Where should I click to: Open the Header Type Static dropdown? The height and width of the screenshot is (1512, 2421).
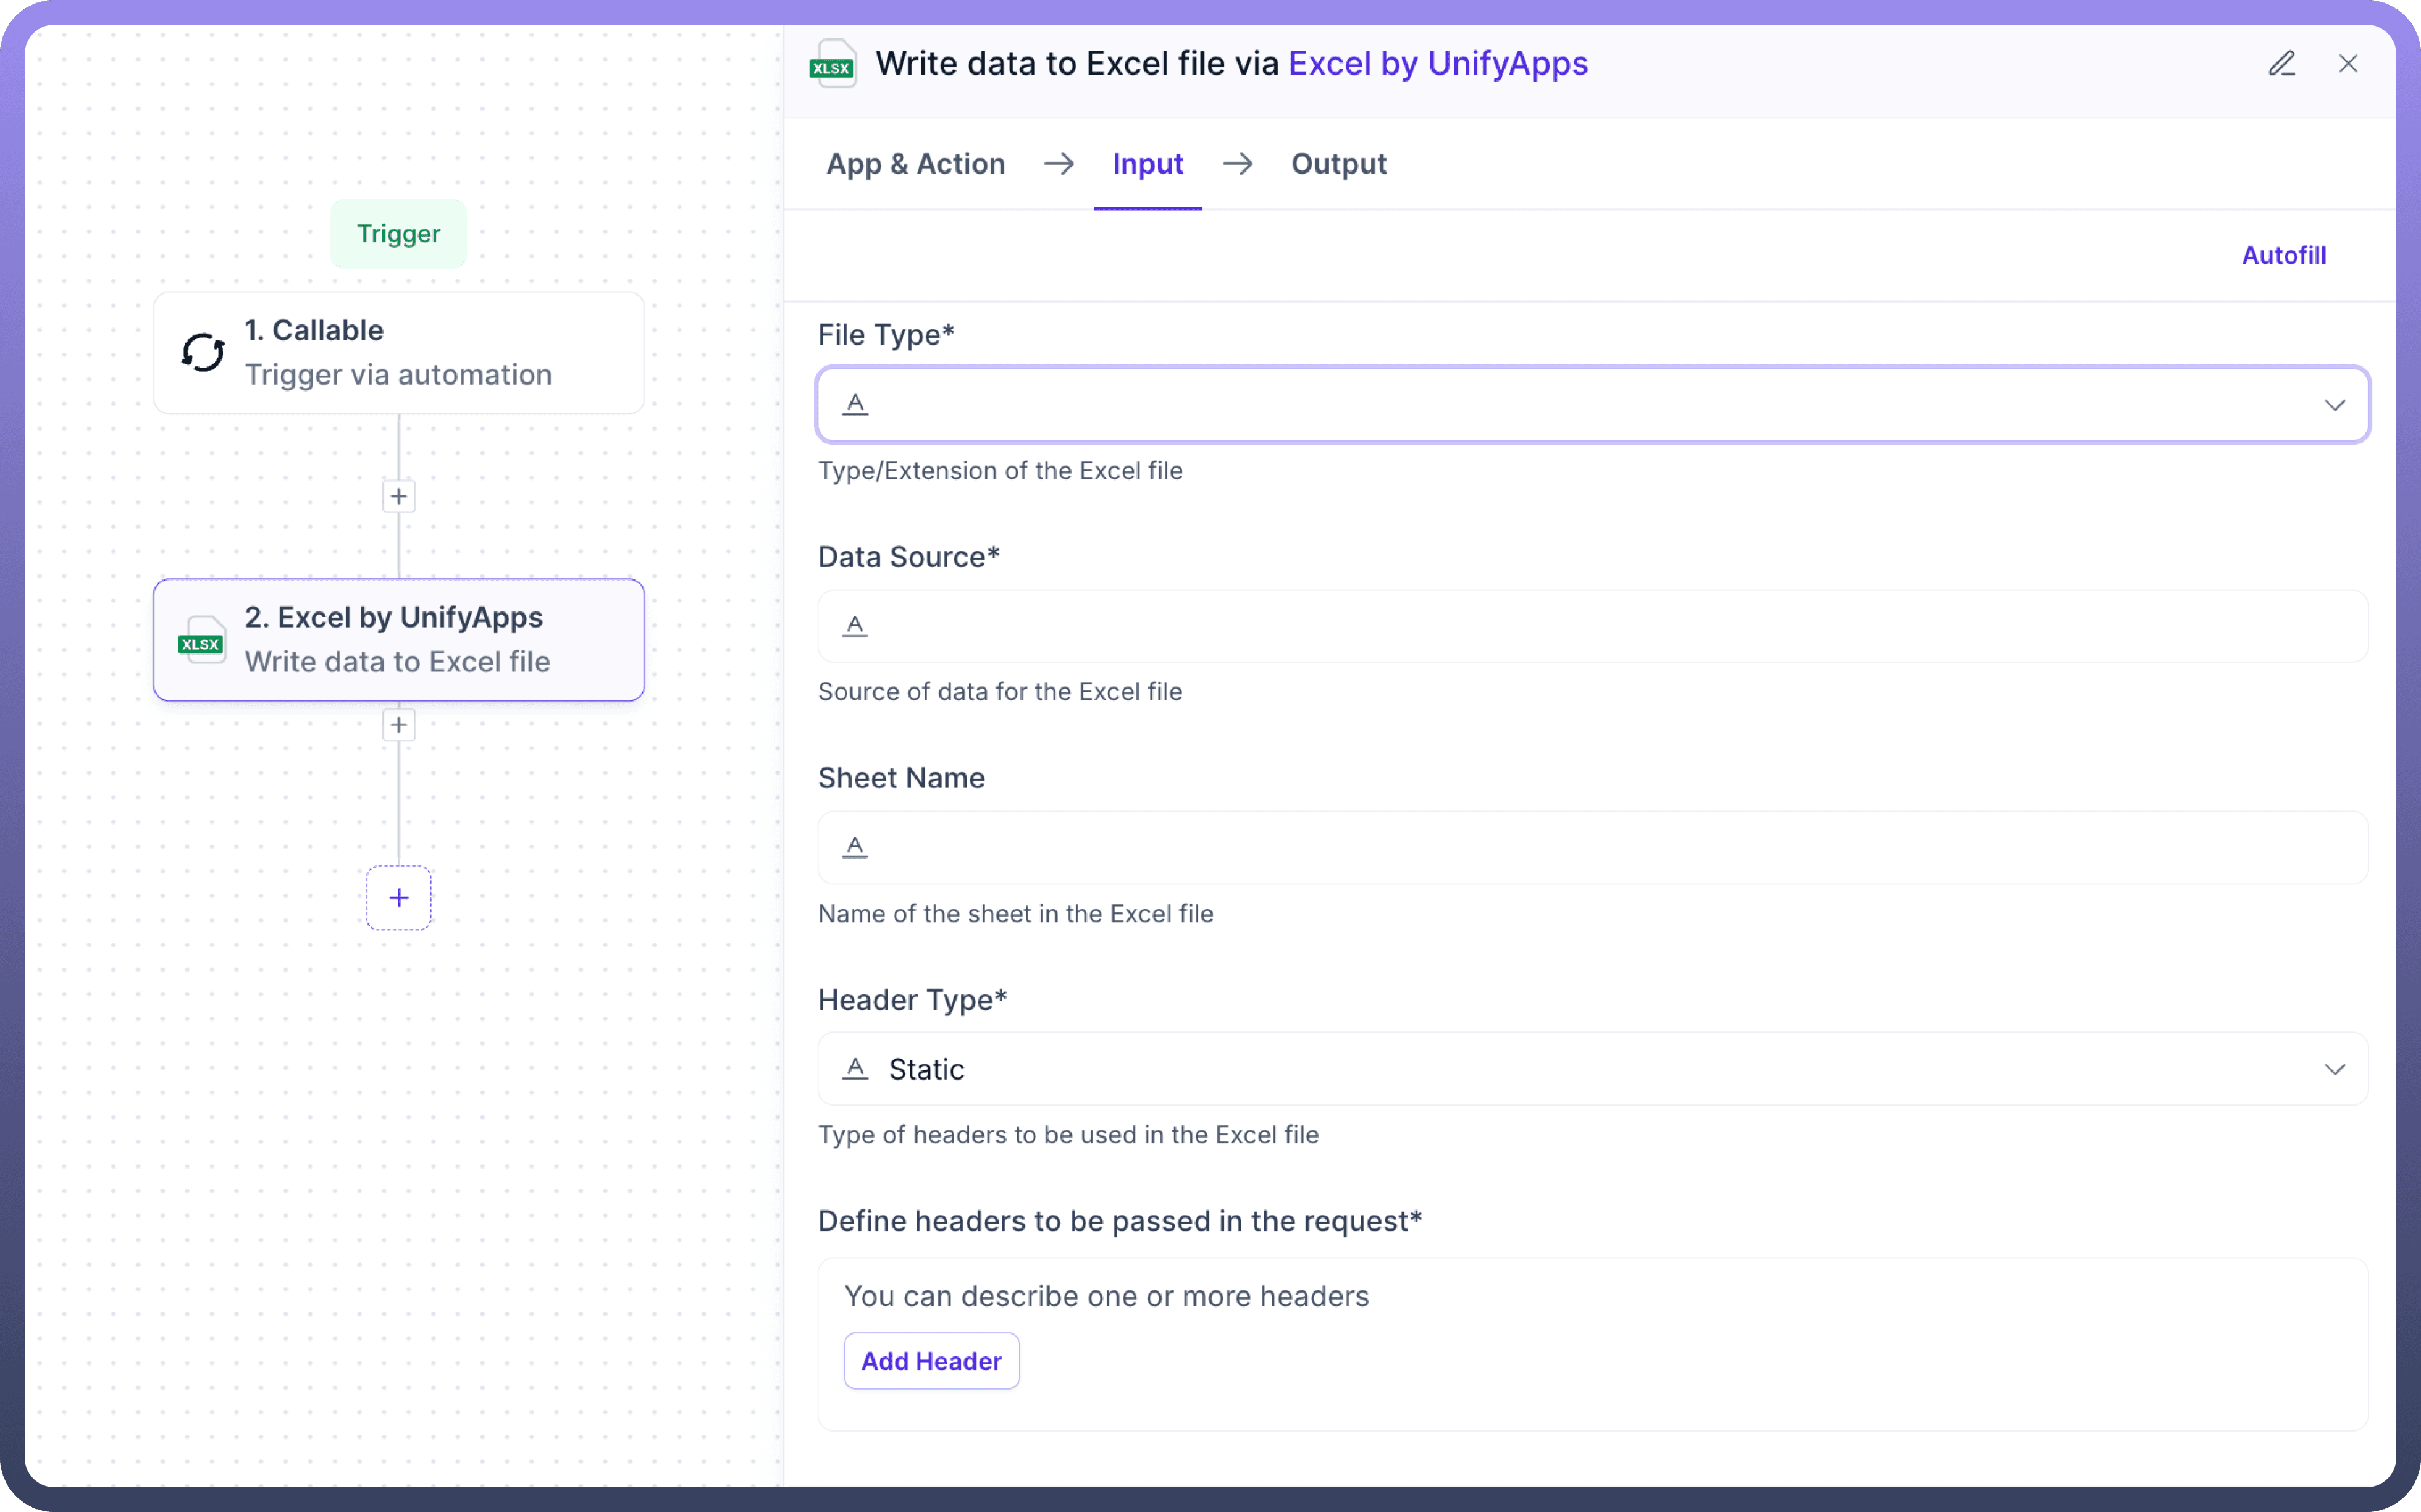point(1592,1069)
